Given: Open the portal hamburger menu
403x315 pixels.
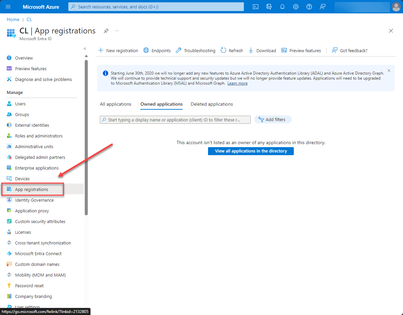Looking at the screenshot, I should [8, 7].
